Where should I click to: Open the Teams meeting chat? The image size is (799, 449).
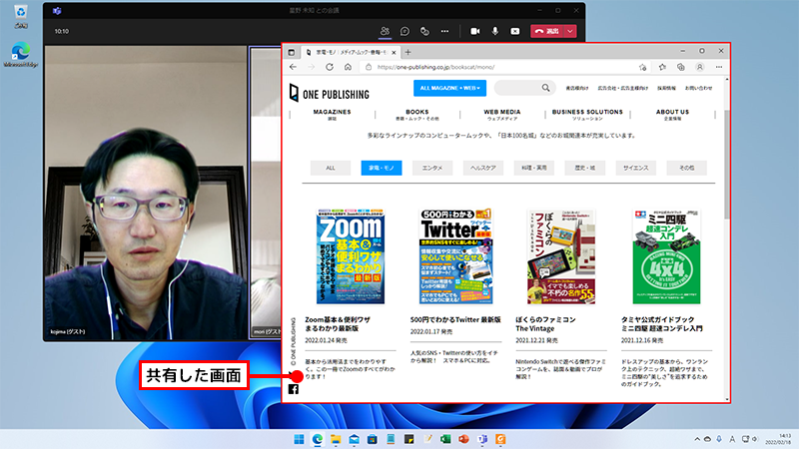pyautogui.click(x=404, y=31)
